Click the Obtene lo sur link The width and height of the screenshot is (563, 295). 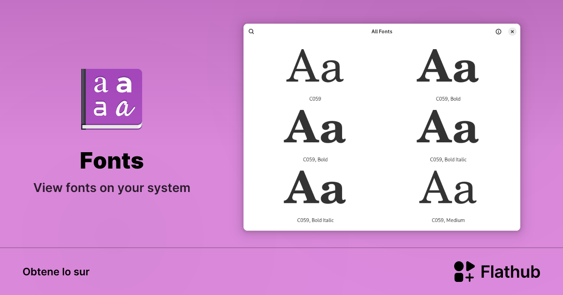[56, 272]
